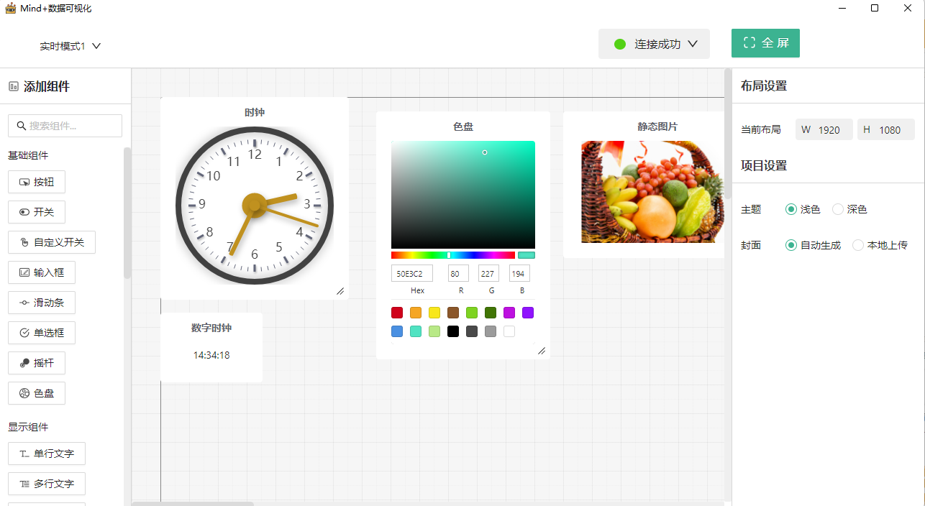This screenshot has height=506, width=925.
Task: Pick the turquoise preset swatch
Action: click(416, 331)
